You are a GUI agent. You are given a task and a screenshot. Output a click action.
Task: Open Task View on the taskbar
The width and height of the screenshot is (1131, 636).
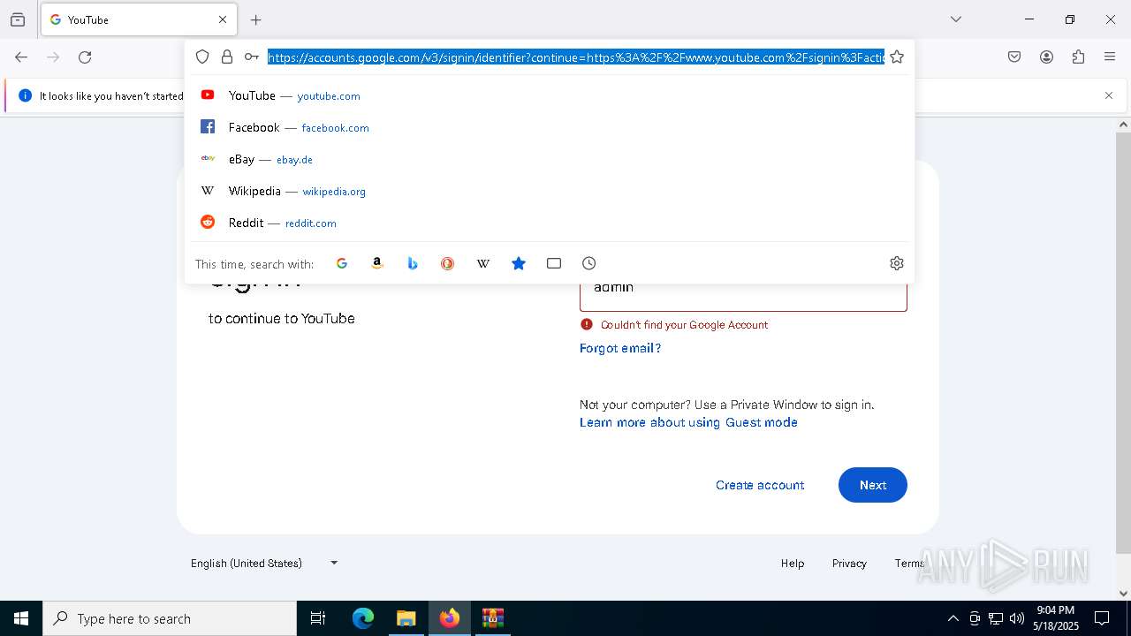click(318, 618)
